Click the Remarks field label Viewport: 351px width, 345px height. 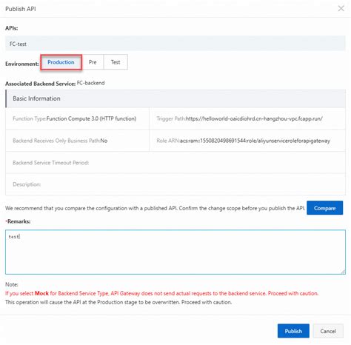19,221
